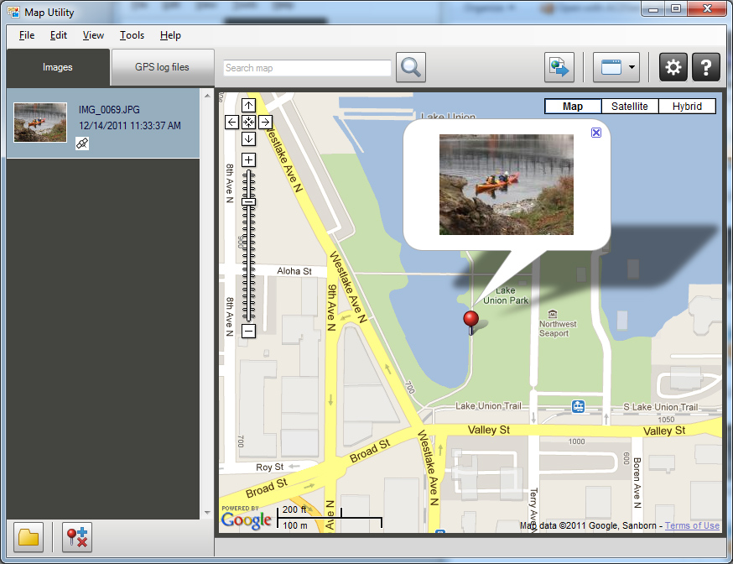
Task: Click the Northwest Seaport museum icon
Action: tap(553, 314)
